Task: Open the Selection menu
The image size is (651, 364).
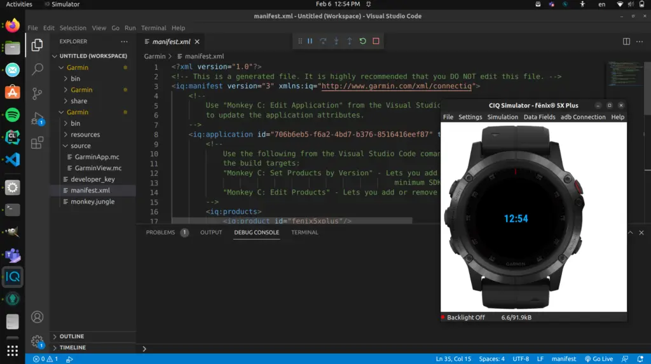Action: click(x=72, y=28)
